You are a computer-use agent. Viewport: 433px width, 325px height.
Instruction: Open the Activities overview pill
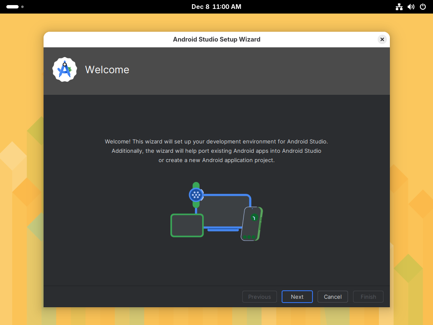click(x=15, y=7)
